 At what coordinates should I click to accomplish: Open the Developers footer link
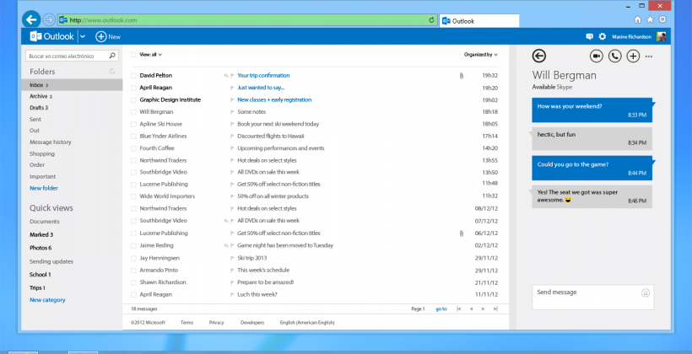click(x=252, y=323)
